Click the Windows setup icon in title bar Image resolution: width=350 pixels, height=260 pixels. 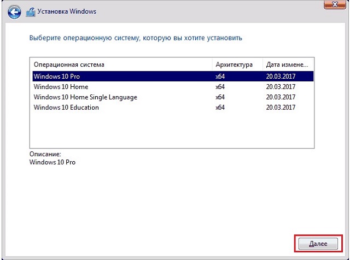tap(31, 12)
